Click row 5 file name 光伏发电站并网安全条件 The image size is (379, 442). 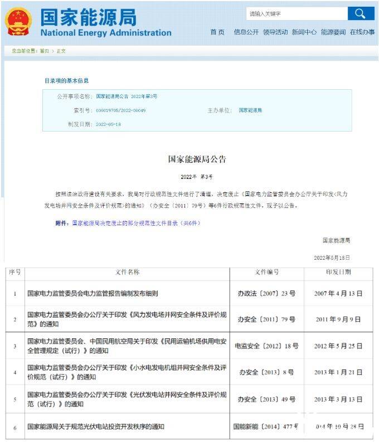click(x=127, y=399)
